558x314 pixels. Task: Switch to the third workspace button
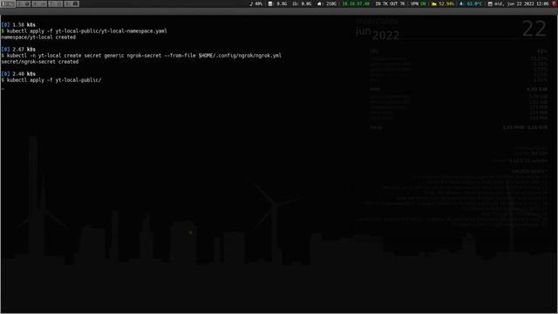click(x=39, y=3)
